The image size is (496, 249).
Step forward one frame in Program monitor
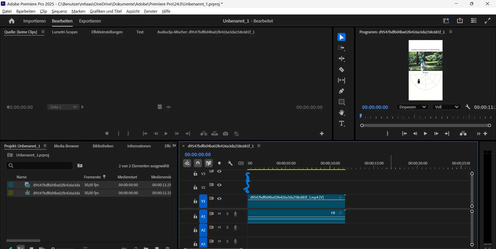click(436, 134)
